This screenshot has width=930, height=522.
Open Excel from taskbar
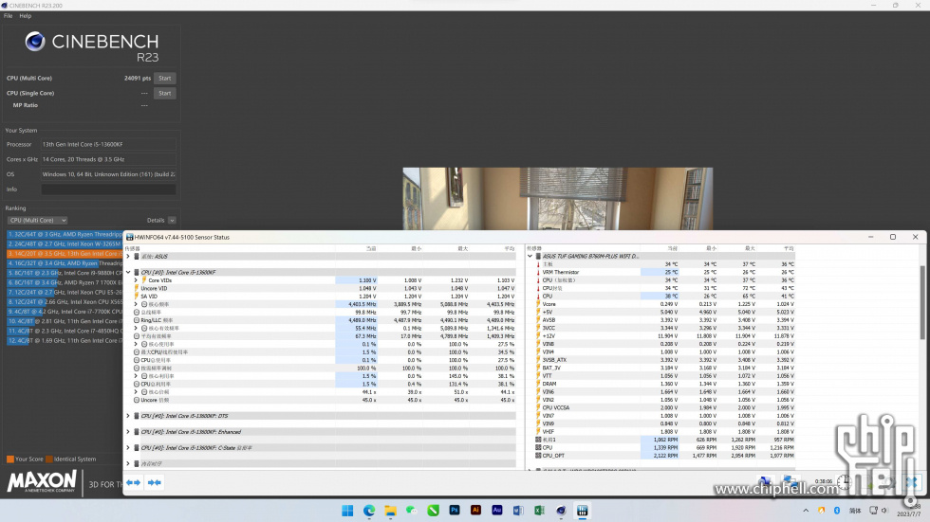pos(540,511)
